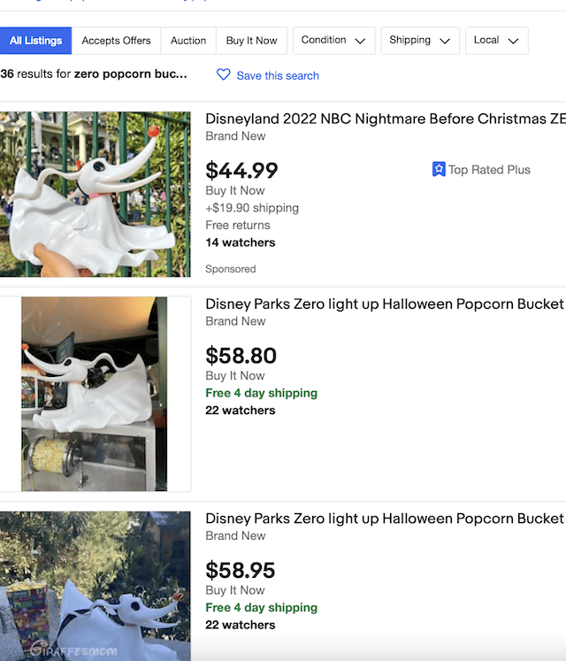Click the Top Rated Plus badge icon
566x661 pixels.
439,169
